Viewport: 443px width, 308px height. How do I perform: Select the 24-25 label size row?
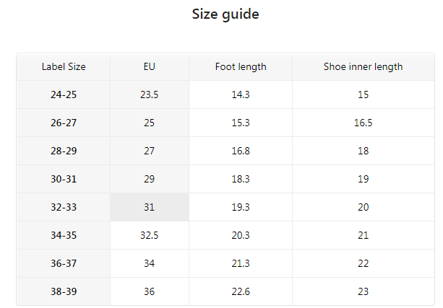[x=64, y=94]
